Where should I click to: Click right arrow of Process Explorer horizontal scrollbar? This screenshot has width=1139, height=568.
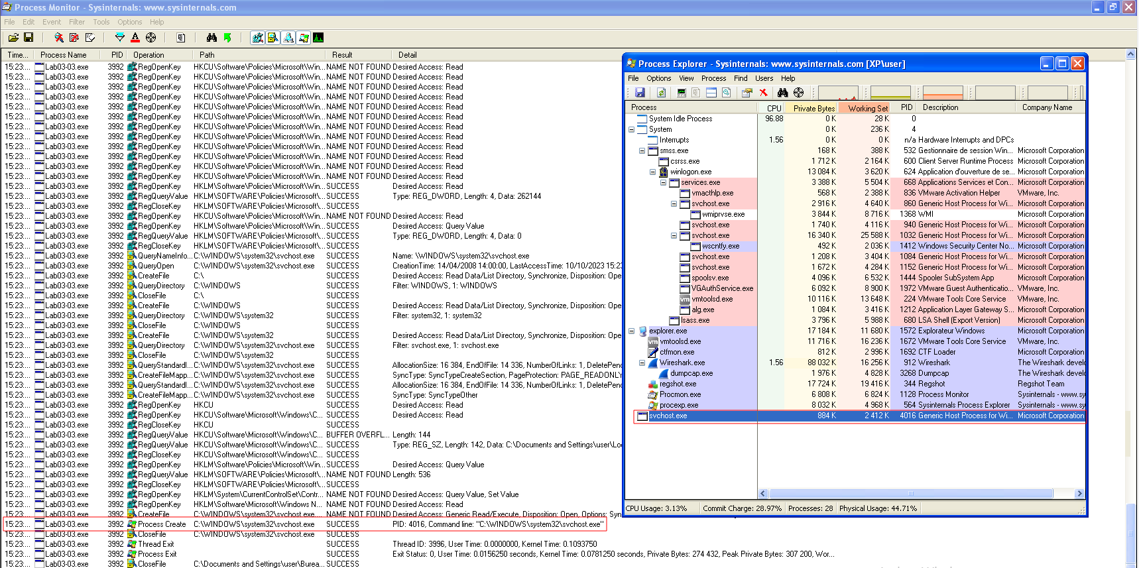click(x=1079, y=494)
